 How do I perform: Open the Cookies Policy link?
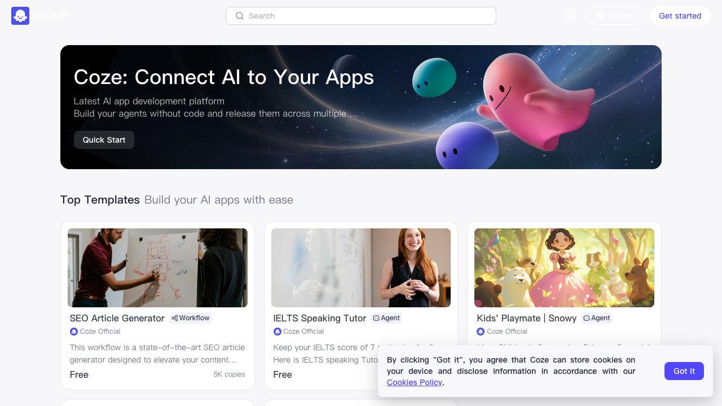coord(415,382)
